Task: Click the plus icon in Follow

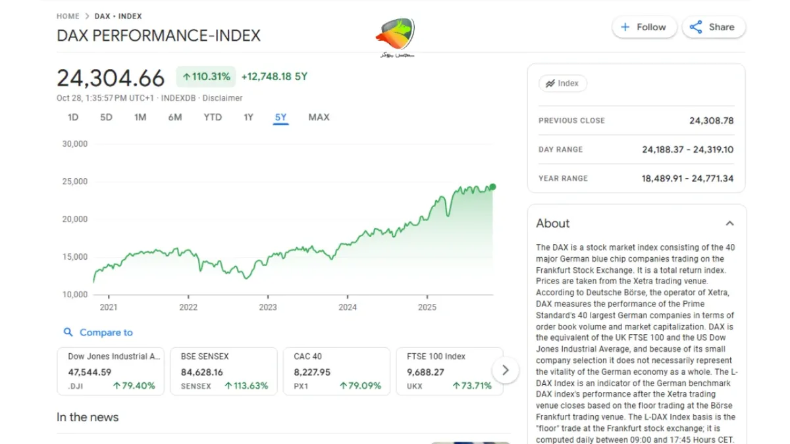Action: [625, 27]
